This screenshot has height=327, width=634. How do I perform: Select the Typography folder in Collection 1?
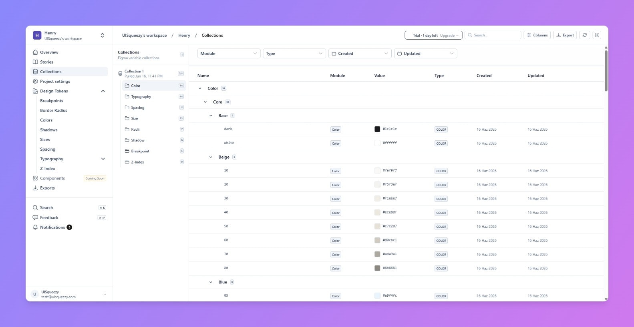(x=154, y=96)
